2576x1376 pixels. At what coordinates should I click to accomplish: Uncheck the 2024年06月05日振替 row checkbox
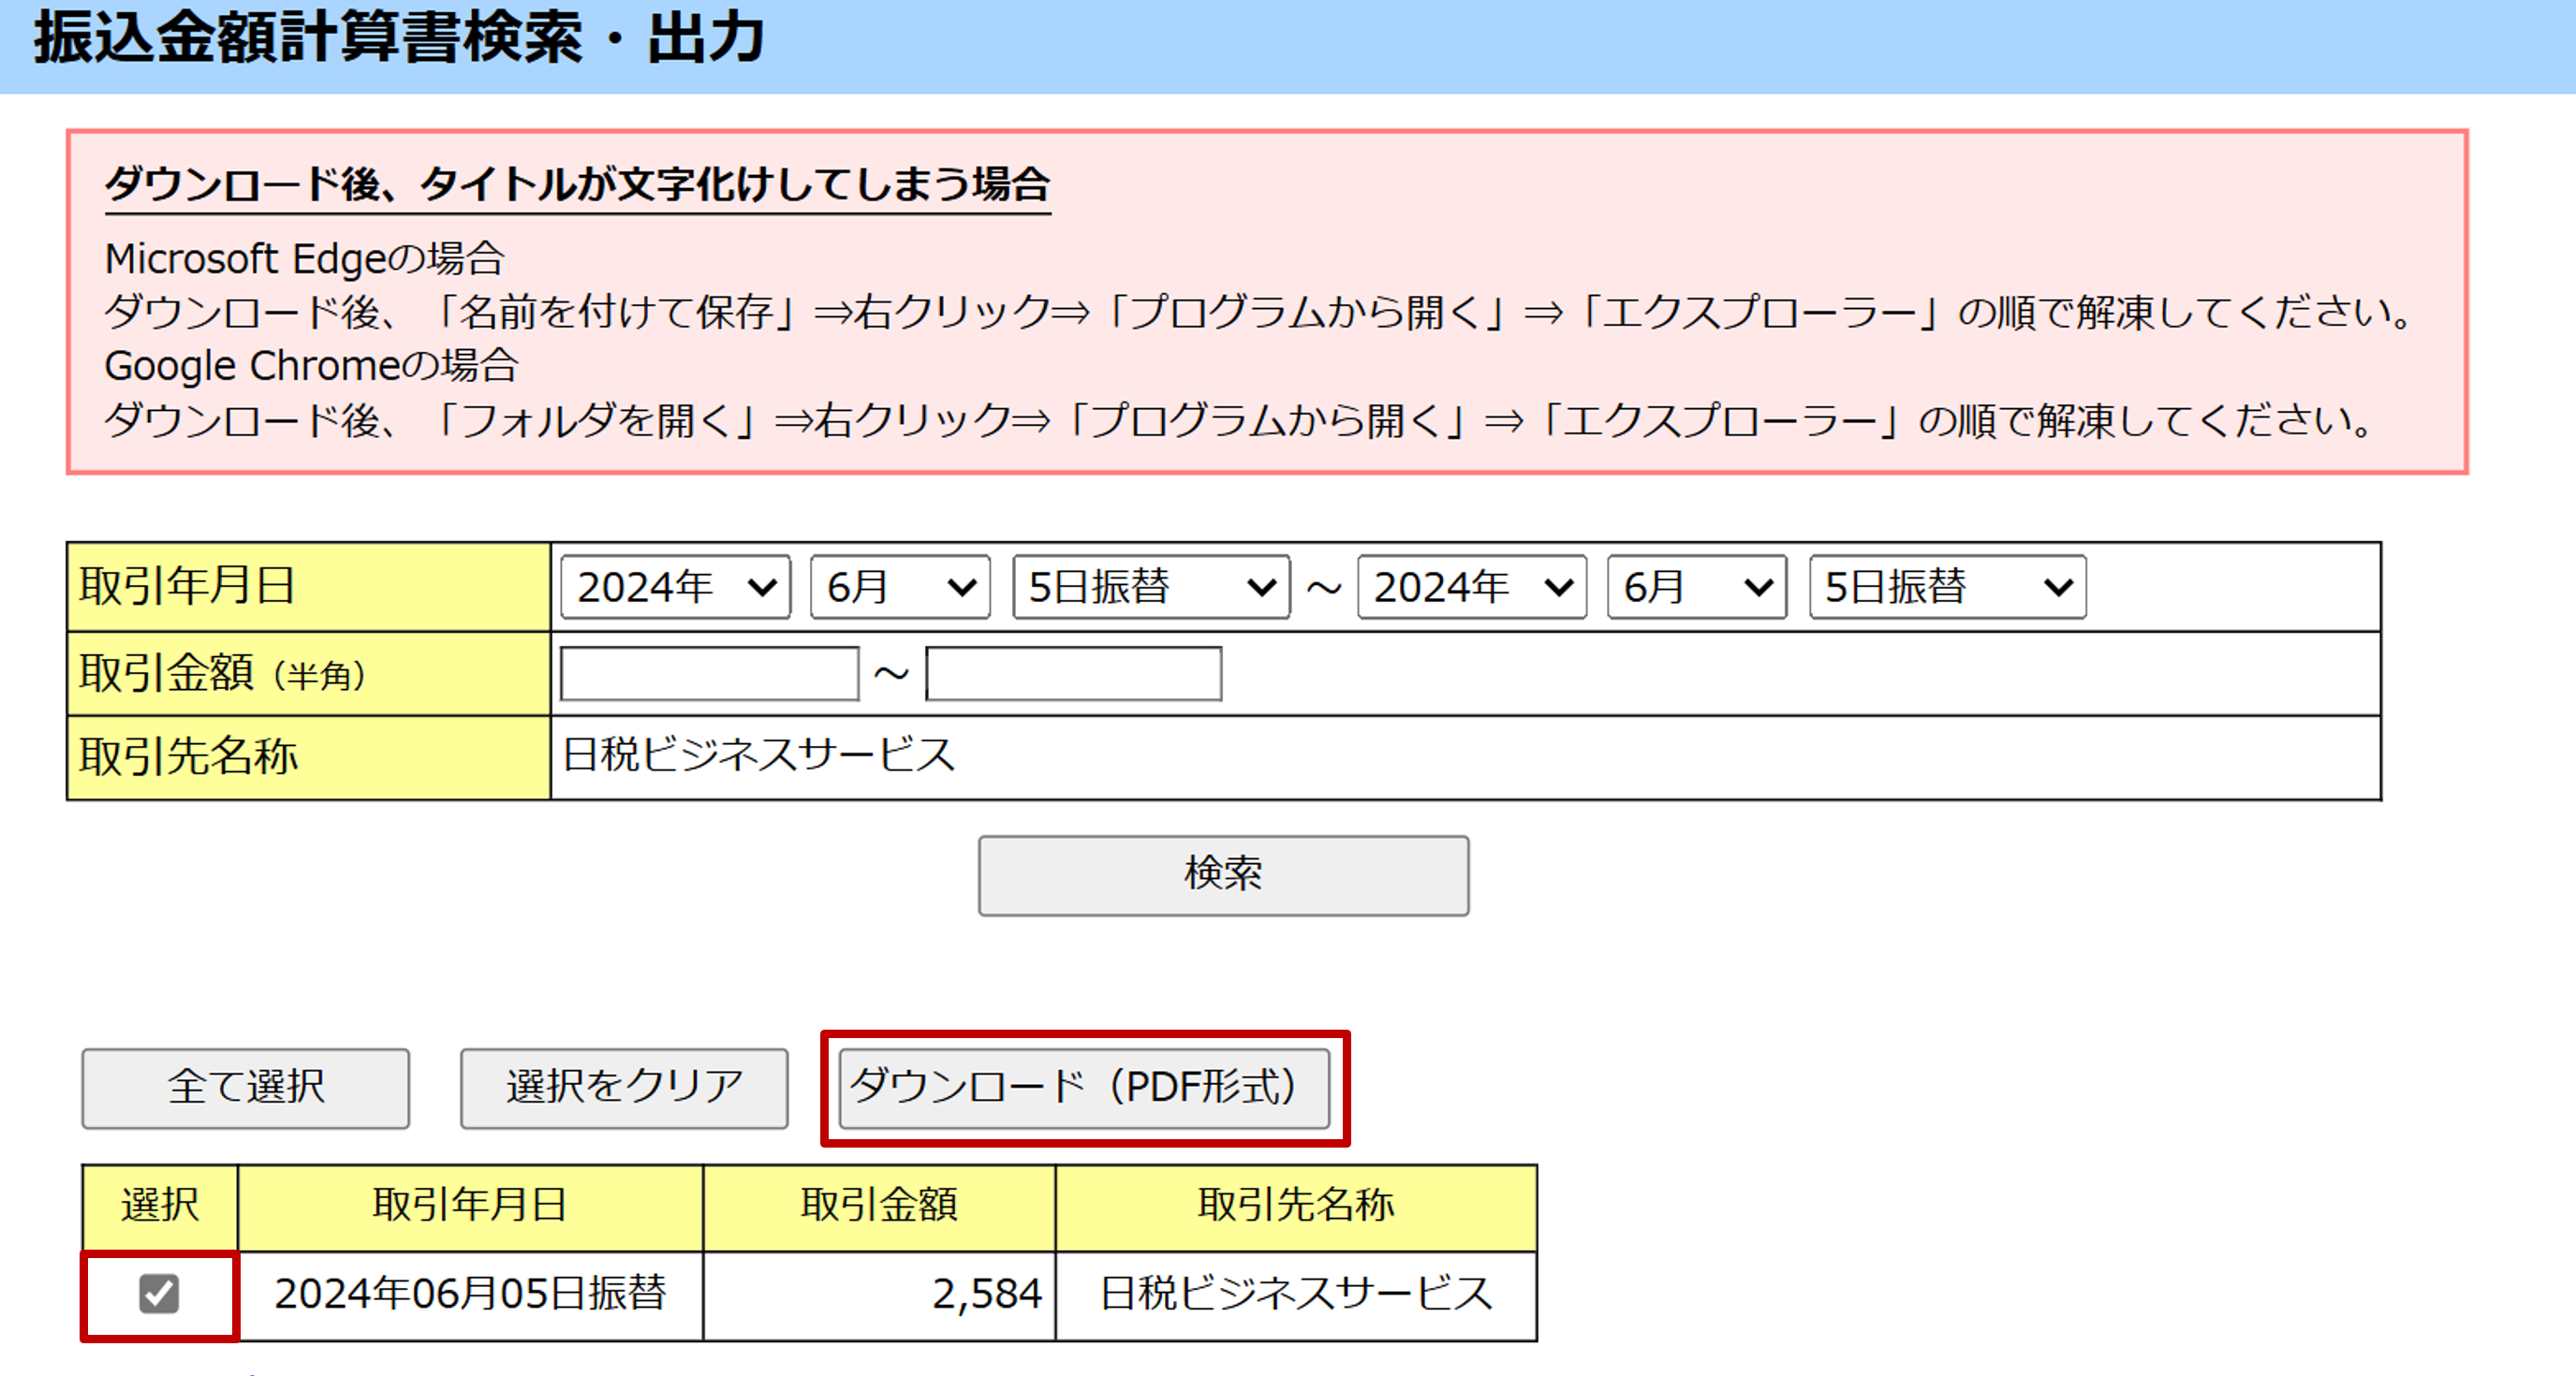click(159, 1294)
